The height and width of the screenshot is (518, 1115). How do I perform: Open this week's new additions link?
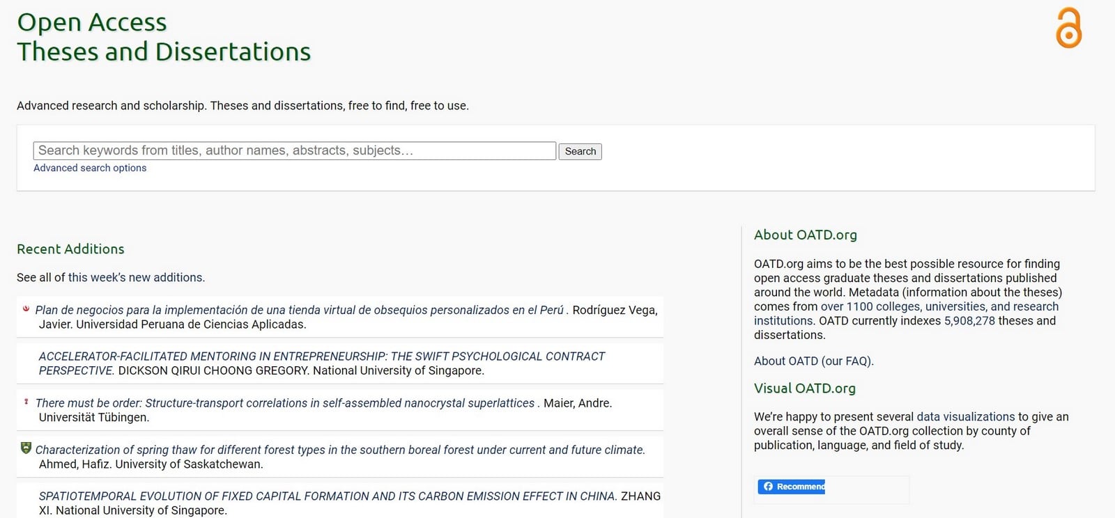coord(135,277)
